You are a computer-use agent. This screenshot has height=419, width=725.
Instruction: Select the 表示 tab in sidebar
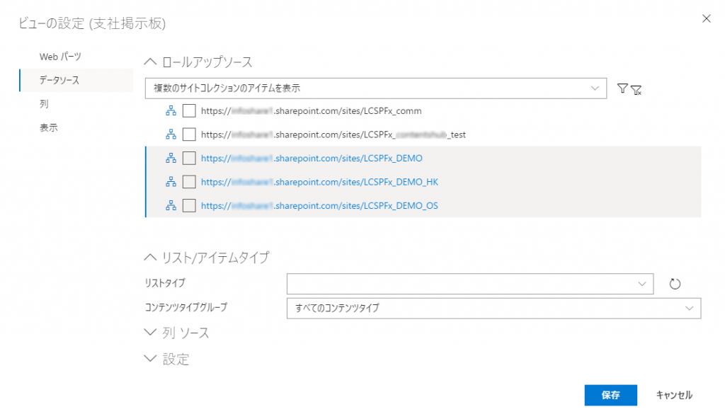tap(49, 128)
